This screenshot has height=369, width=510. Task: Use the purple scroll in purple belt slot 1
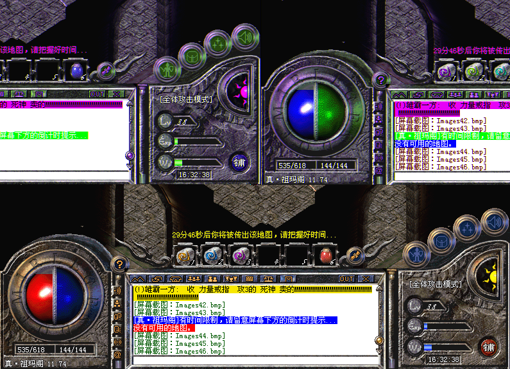coord(446,72)
